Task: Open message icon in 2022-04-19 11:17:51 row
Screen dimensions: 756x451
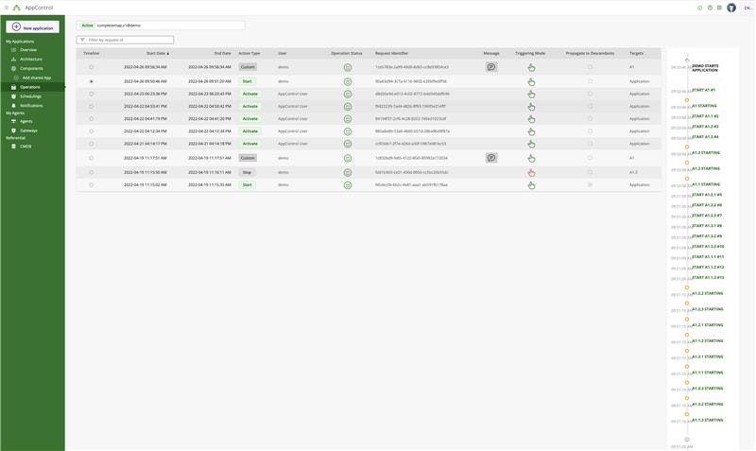Action: pyautogui.click(x=491, y=158)
